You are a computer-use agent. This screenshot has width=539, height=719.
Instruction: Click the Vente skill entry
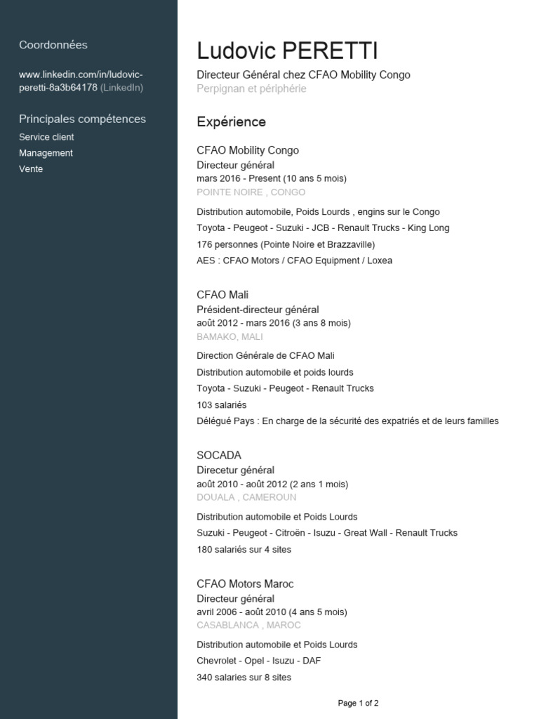pos(31,169)
